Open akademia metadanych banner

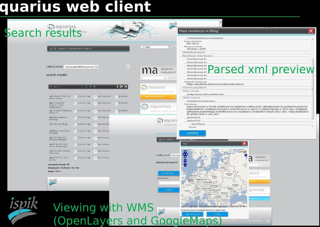coord(159,72)
